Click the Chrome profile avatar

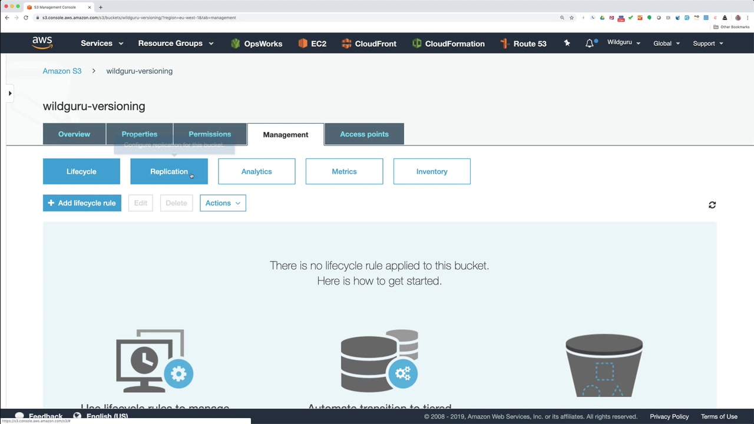point(738,18)
